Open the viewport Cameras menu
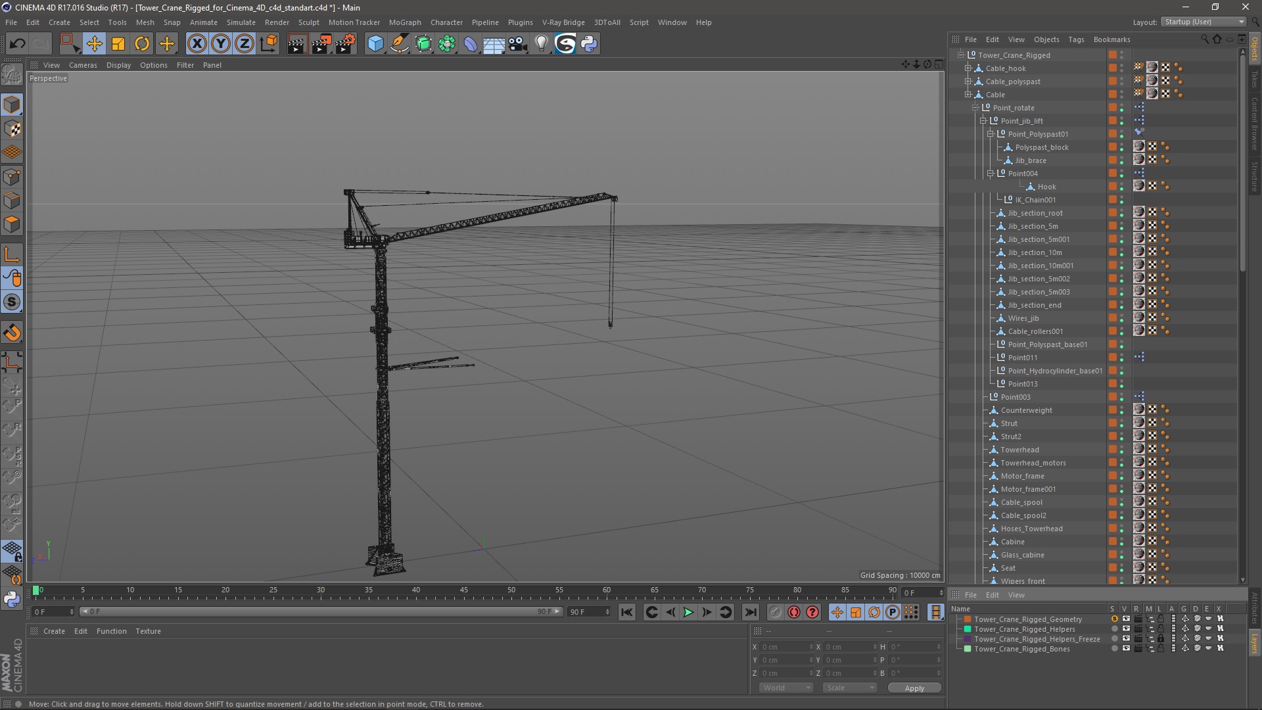Image resolution: width=1262 pixels, height=710 pixels. click(83, 65)
